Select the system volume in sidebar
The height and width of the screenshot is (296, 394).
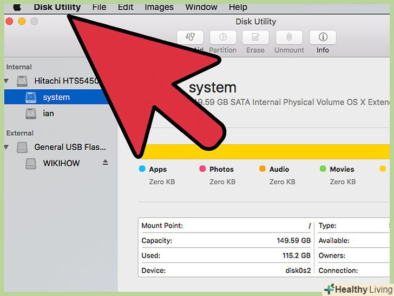(x=56, y=98)
